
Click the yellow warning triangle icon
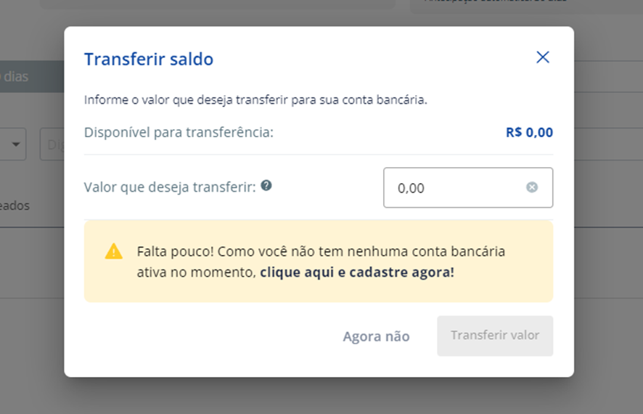click(114, 251)
